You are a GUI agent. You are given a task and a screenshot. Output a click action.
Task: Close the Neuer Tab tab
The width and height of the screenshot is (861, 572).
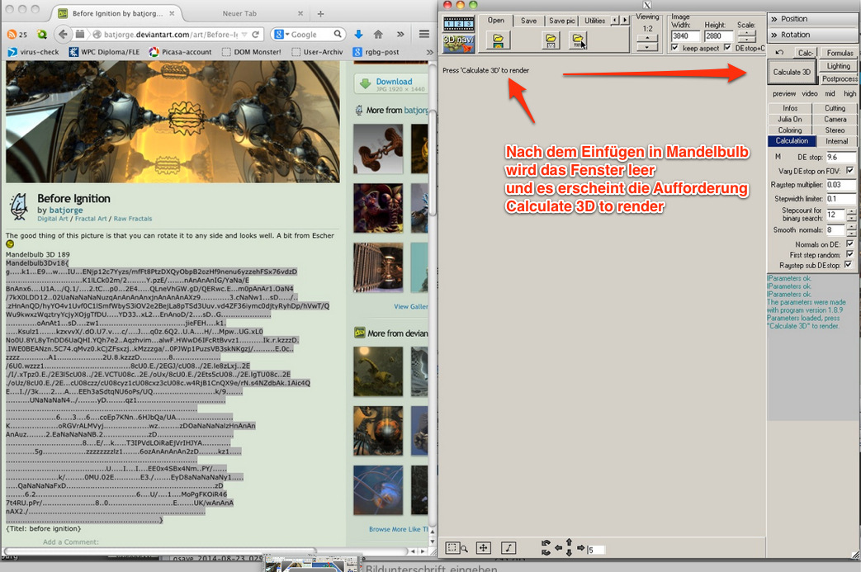click(300, 13)
